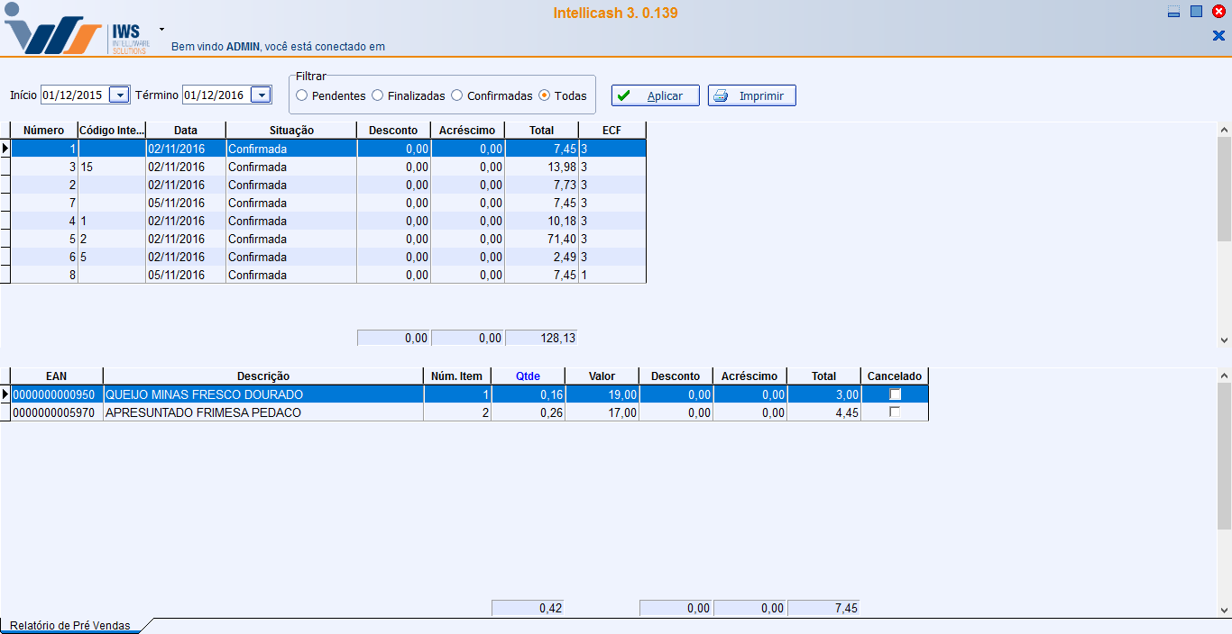1232x634 pixels.
Task: Toggle Cancelado checkbox for APRESUNTADO FRIMESA
Action: (x=895, y=412)
